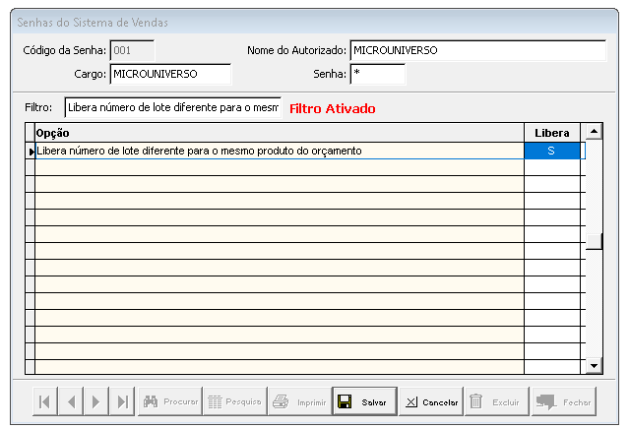Cancel editing with the Cancelar button
Viewport: 630px width, 429px height.
click(431, 401)
